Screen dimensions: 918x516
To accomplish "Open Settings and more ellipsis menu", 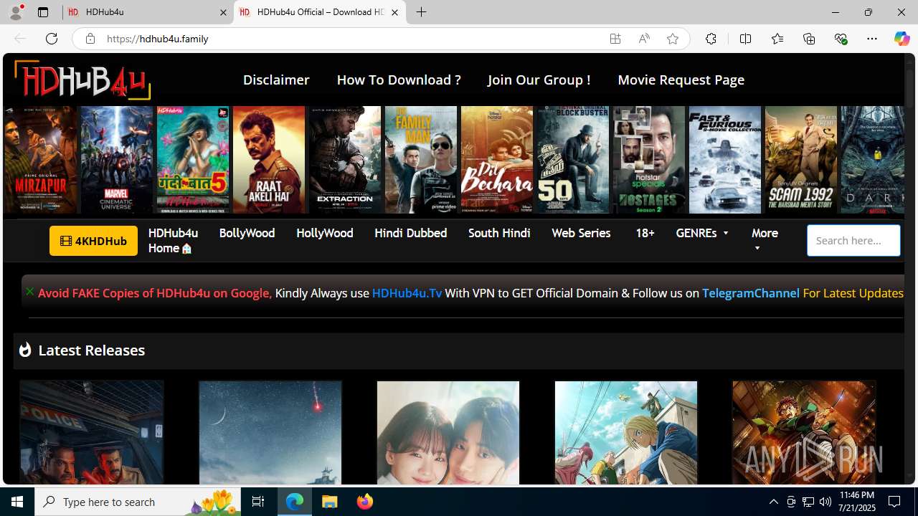I will coord(872,39).
